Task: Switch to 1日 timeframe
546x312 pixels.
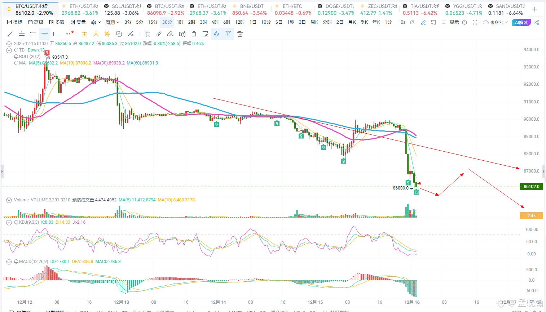Action: [x=253, y=22]
